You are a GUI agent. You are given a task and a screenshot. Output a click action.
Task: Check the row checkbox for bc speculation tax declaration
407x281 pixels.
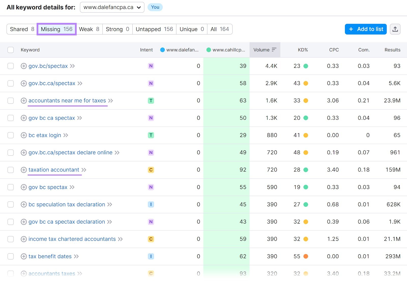pyautogui.click(x=10, y=205)
